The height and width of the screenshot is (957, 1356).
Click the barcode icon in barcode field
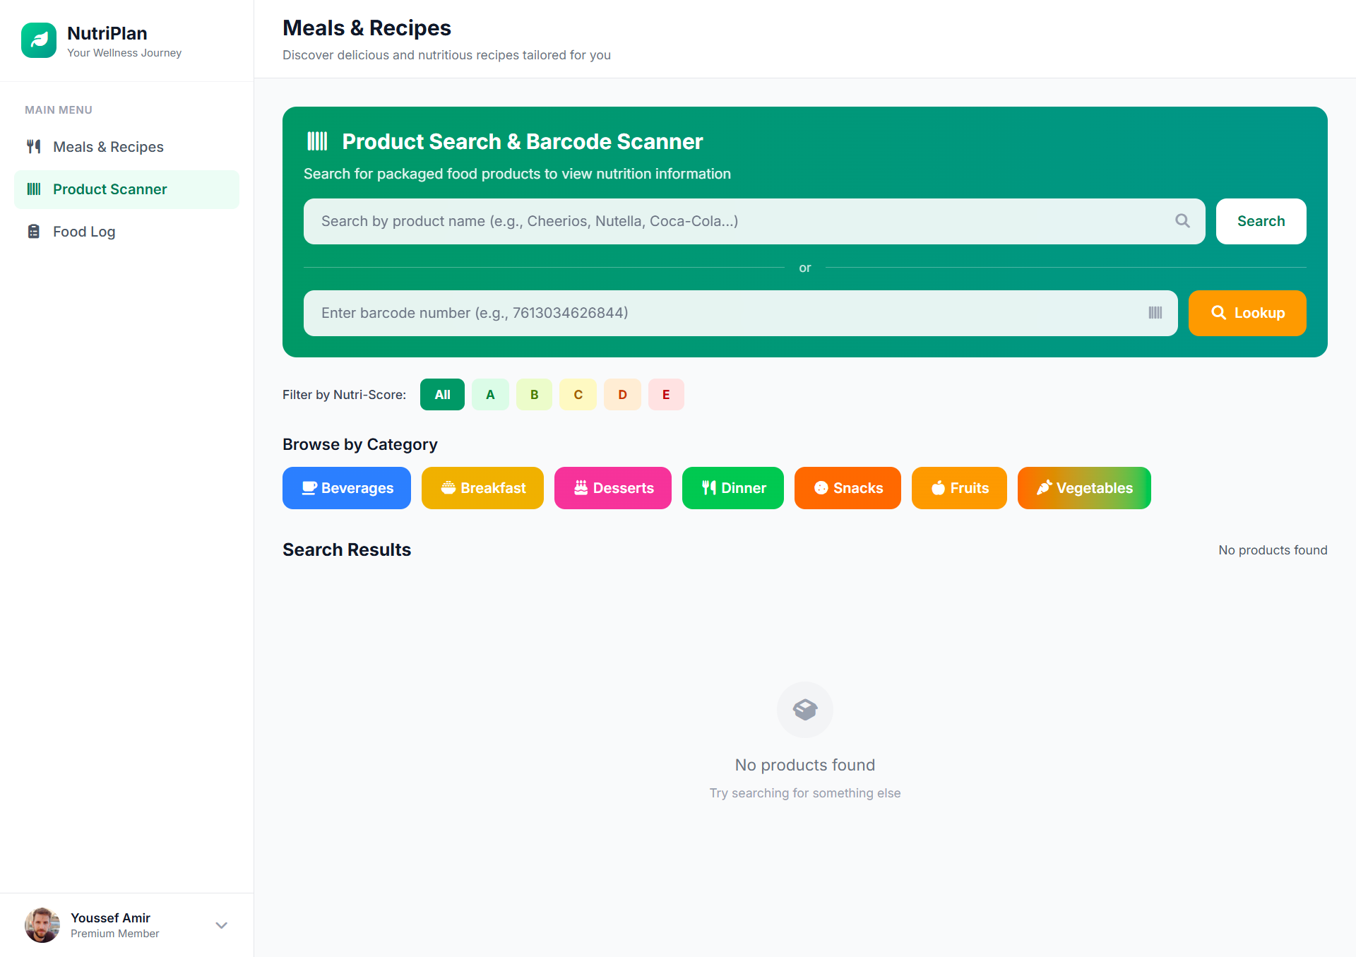click(1155, 313)
